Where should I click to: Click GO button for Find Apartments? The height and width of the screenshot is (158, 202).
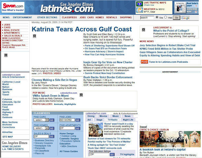pos(78,128)
